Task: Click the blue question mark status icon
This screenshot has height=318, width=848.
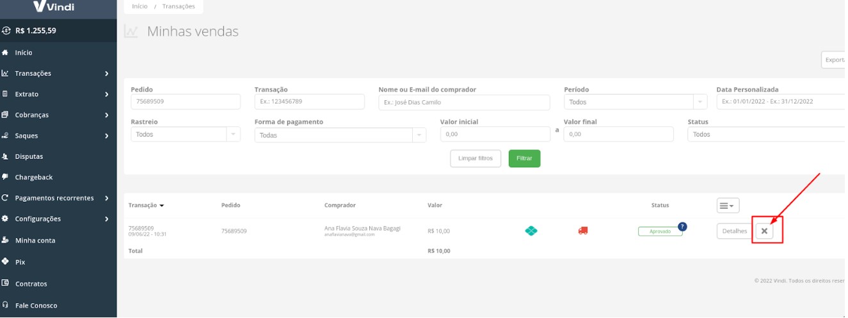Action: 682,227
